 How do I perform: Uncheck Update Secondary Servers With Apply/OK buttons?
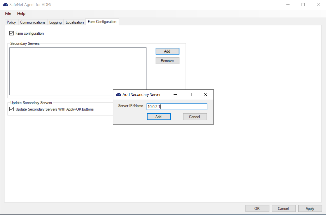point(11,109)
